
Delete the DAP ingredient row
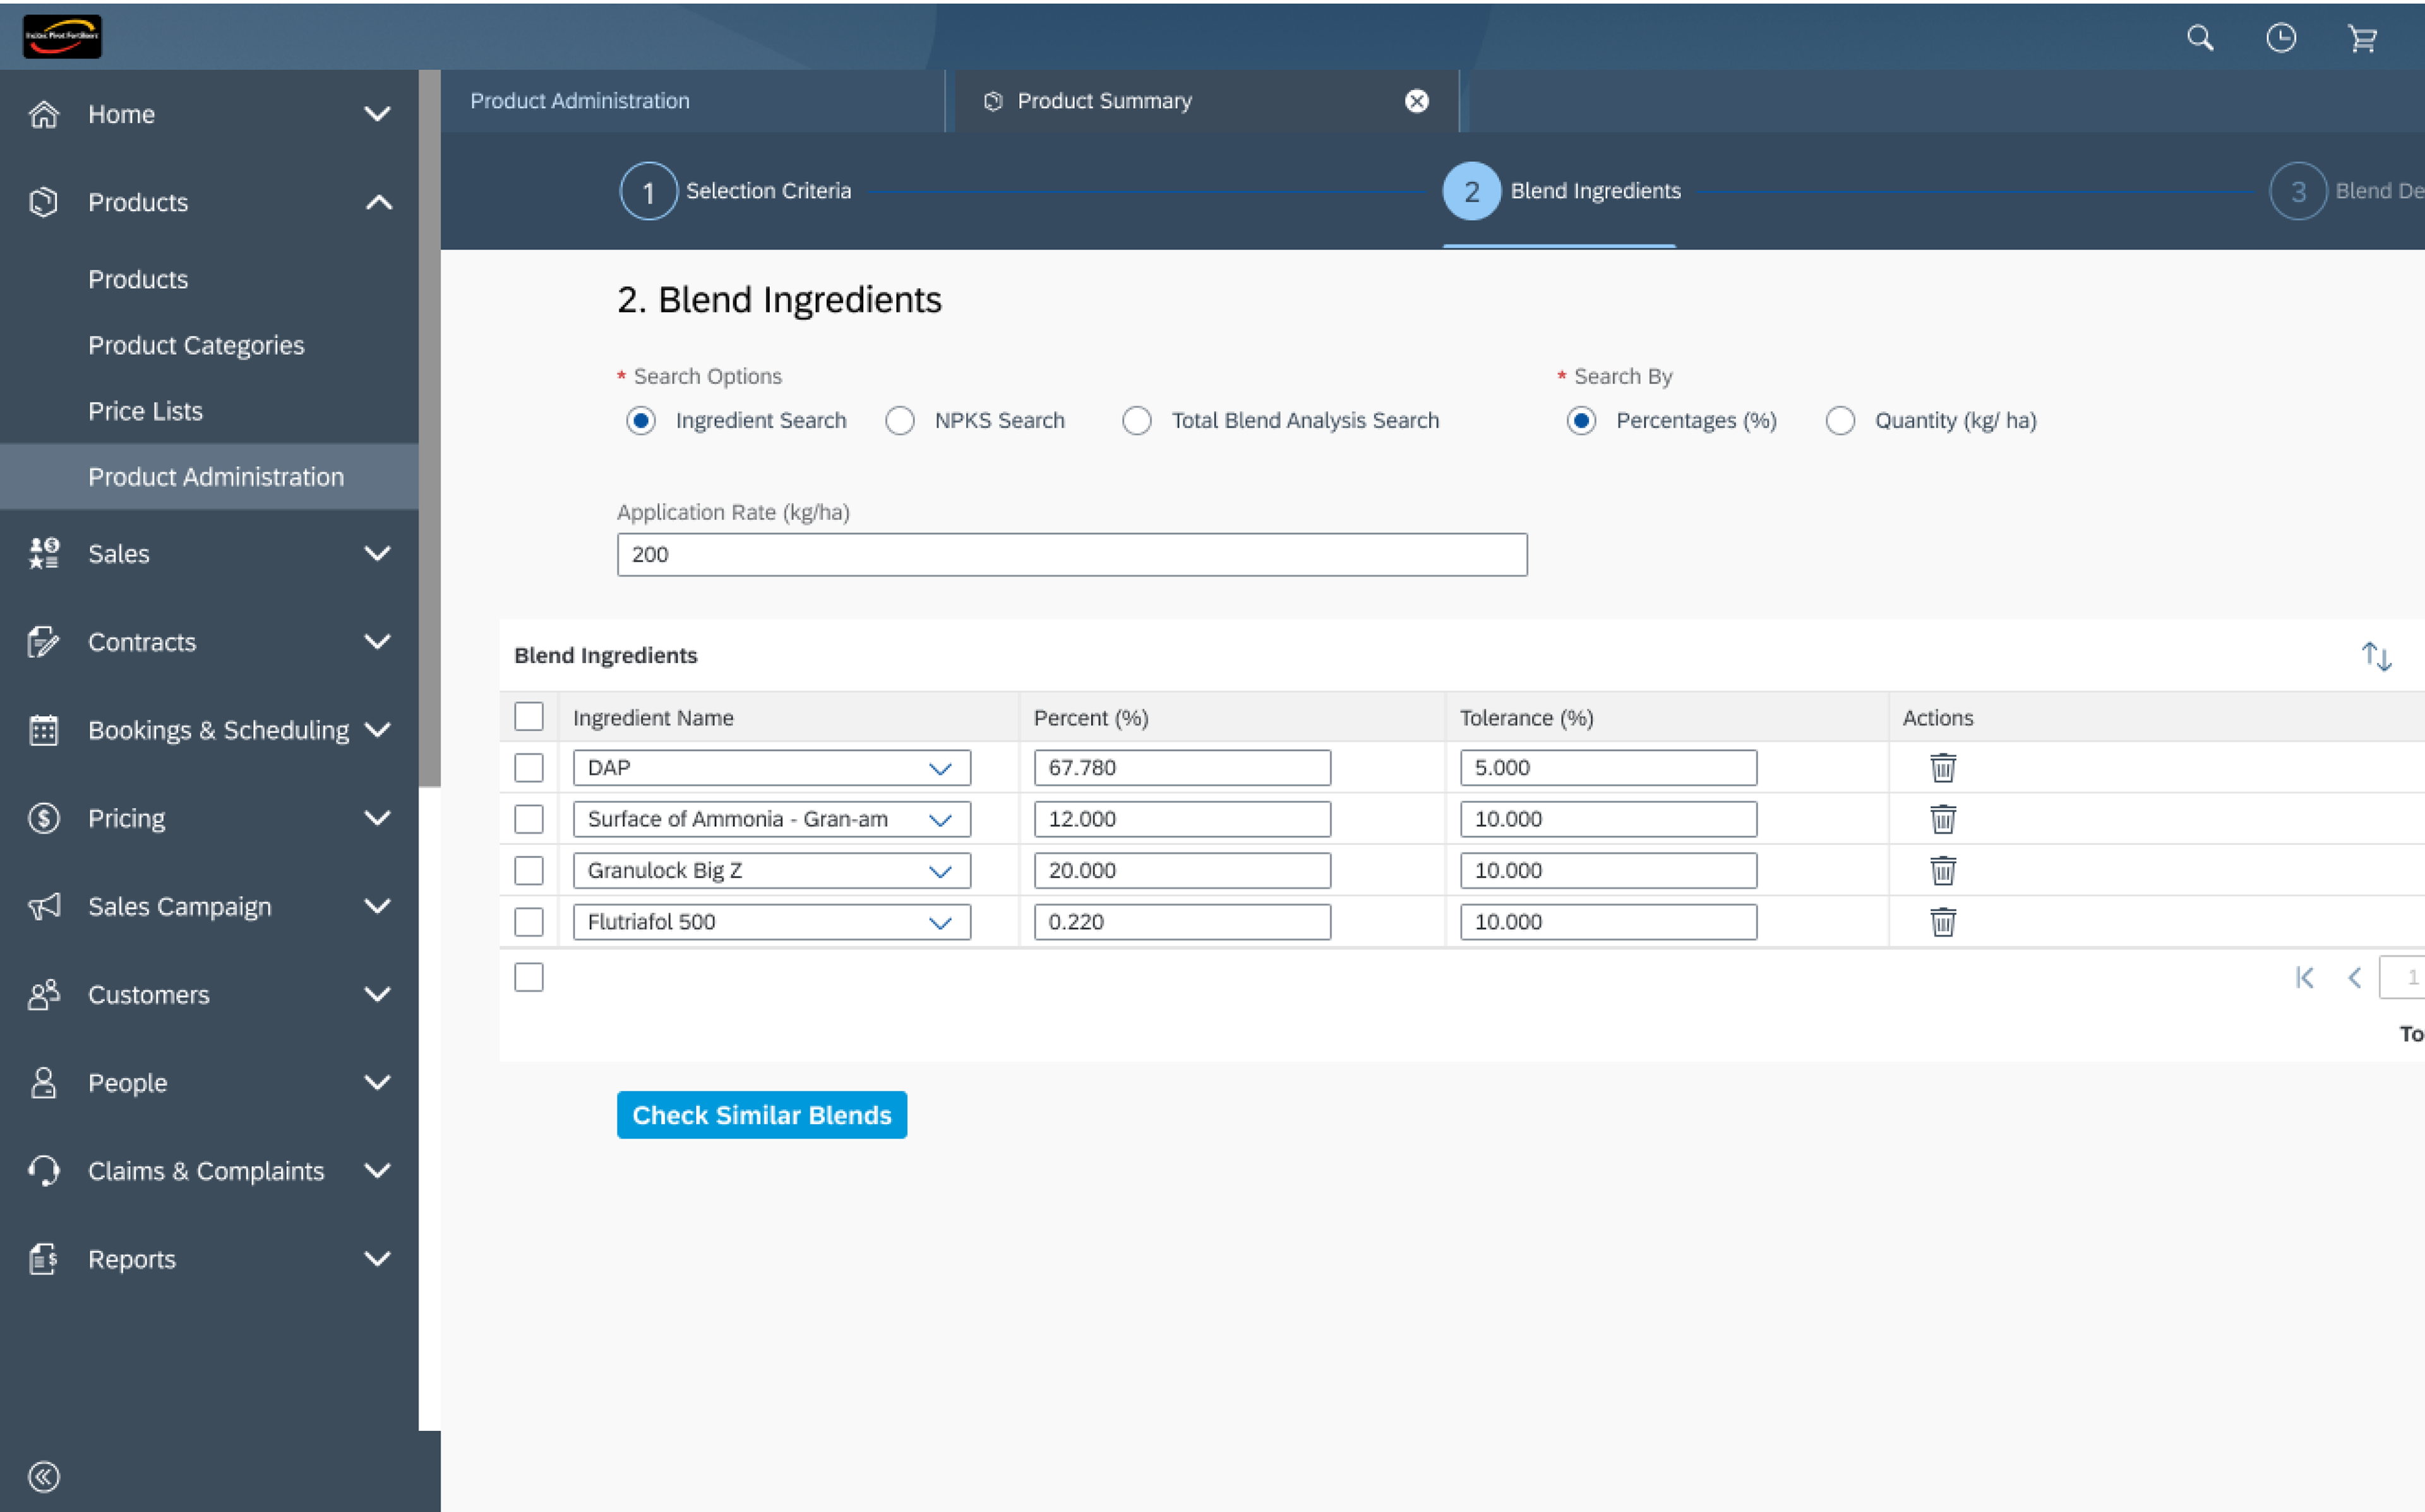(x=1942, y=768)
